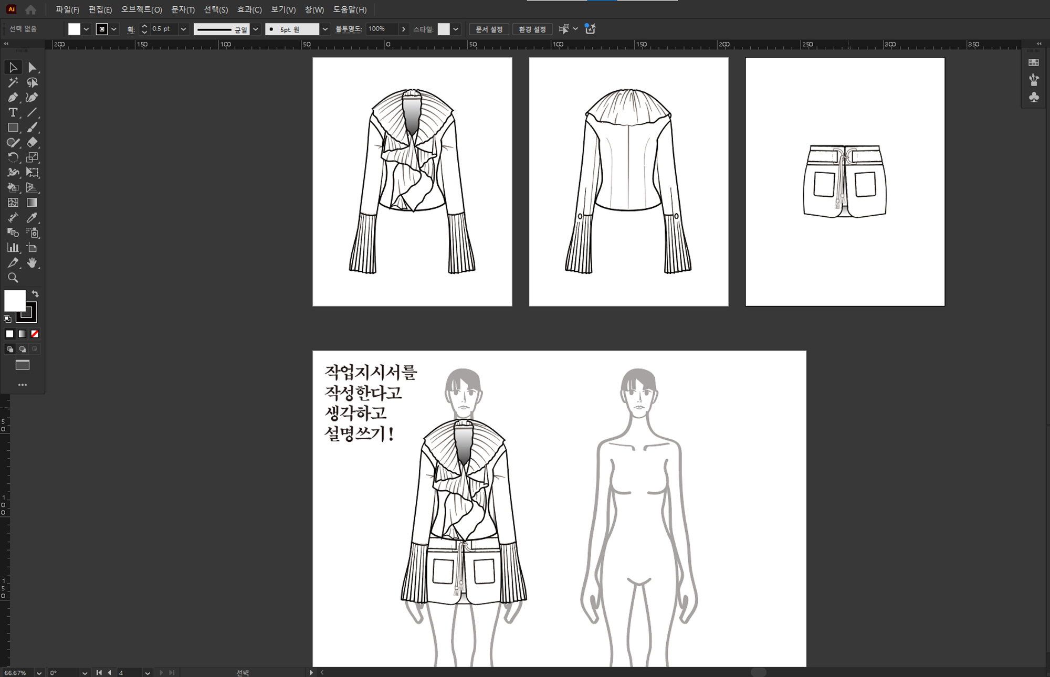Image resolution: width=1050 pixels, height=677 pixels.
Task: Select the Magic Wand tool
Action: coord(13,82)
